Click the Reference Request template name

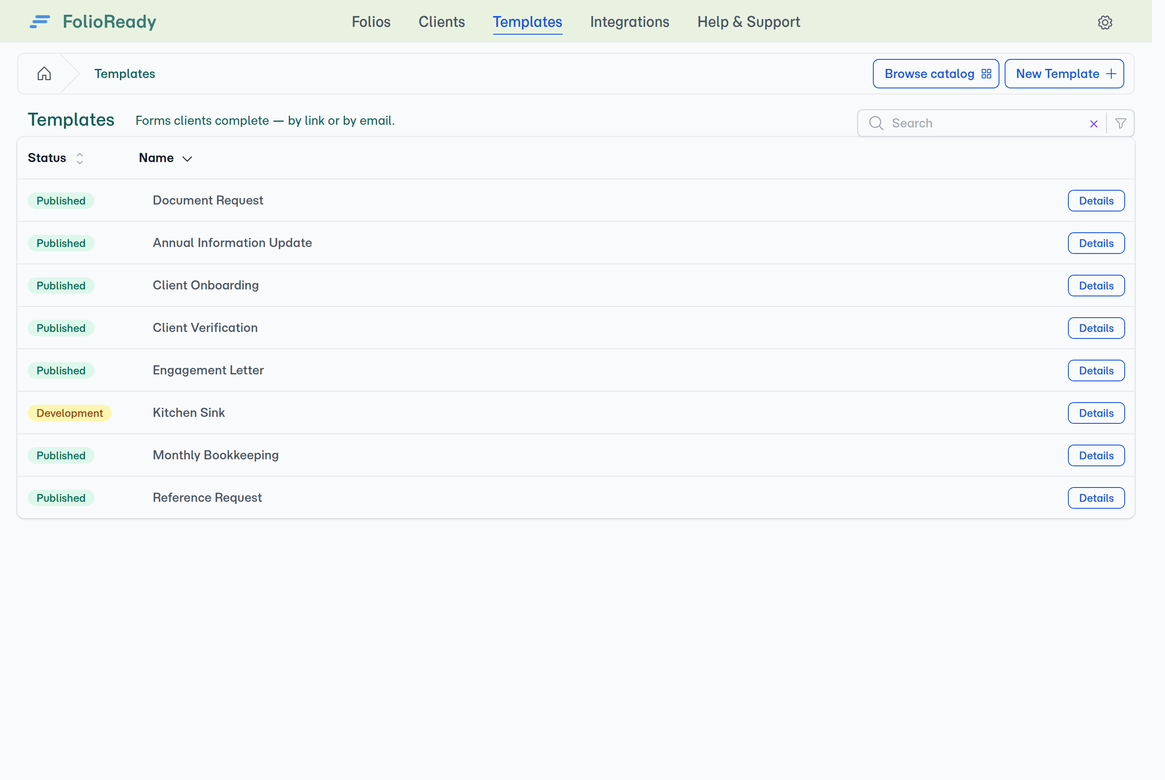pos(207,497)
